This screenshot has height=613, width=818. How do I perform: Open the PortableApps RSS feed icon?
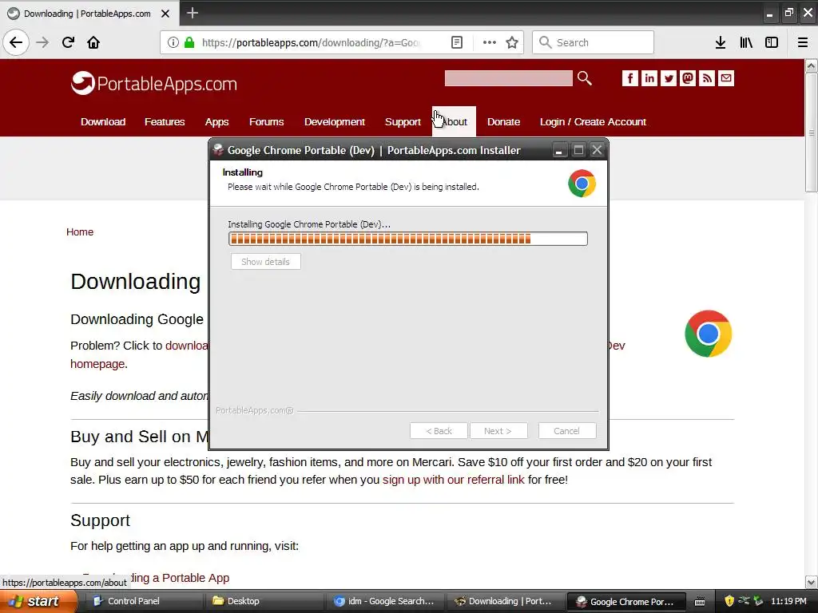(707, 78)
